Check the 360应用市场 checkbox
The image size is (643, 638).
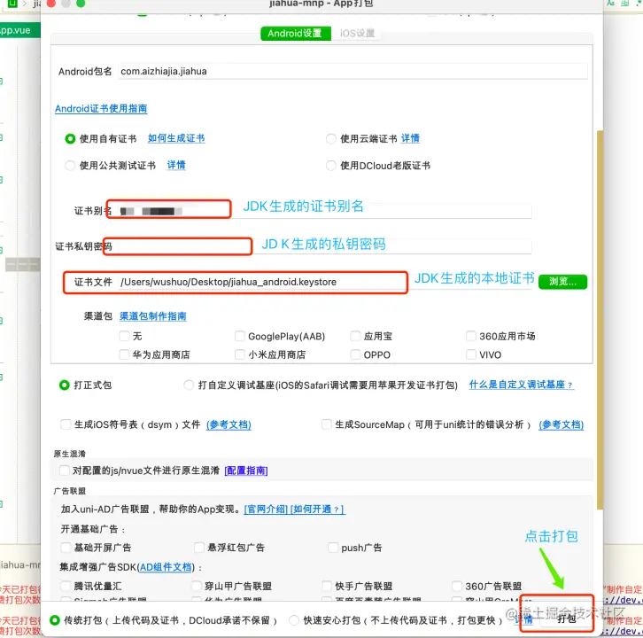[471, 336]
